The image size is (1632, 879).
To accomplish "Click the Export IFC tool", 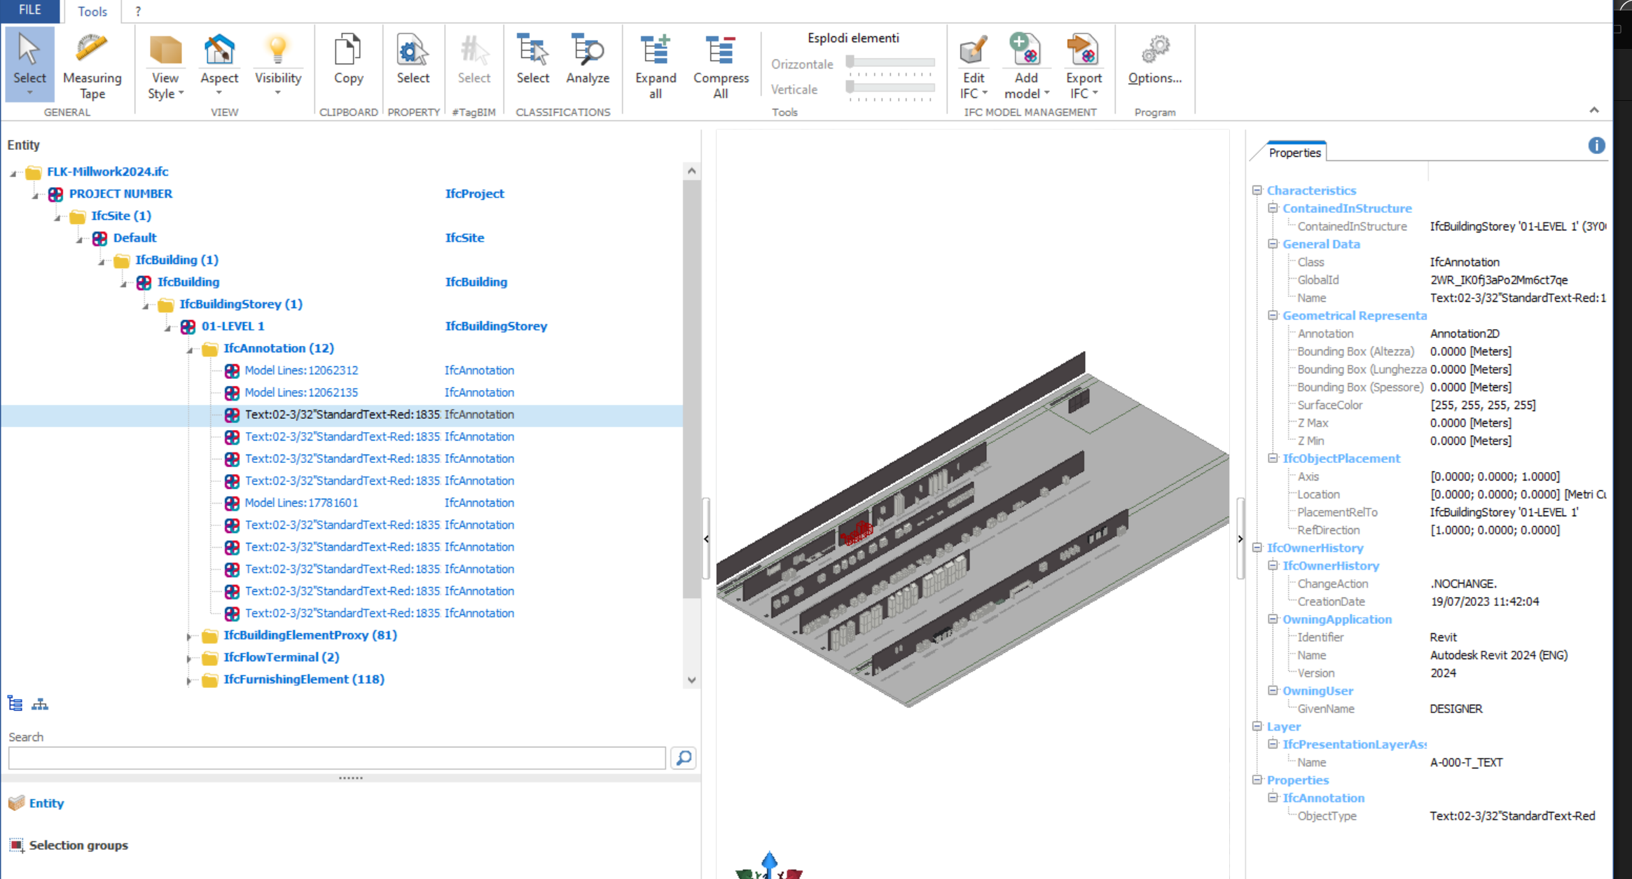I will pos(1083,67).
